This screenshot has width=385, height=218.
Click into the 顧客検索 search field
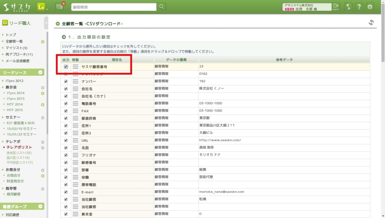(114, 7)
